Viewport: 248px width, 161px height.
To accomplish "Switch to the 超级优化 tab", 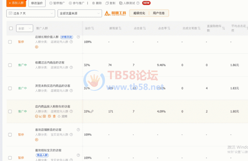I will 139,13.
